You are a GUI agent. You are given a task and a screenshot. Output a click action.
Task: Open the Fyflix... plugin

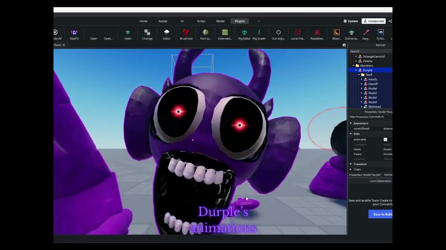(380, 35)
